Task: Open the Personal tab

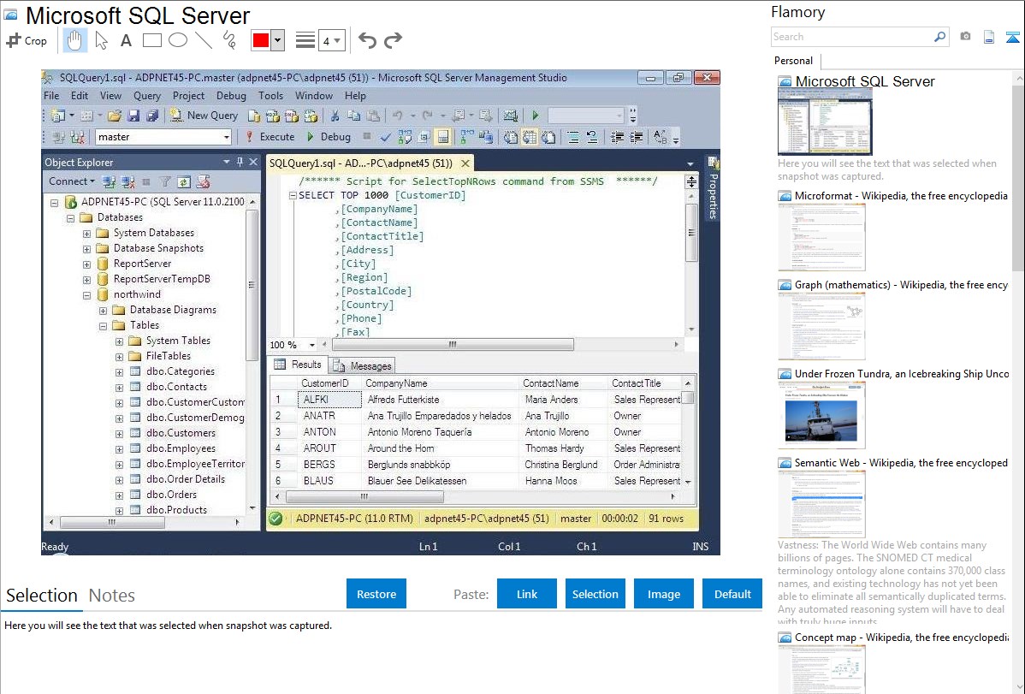Action: tap(793, 61)
